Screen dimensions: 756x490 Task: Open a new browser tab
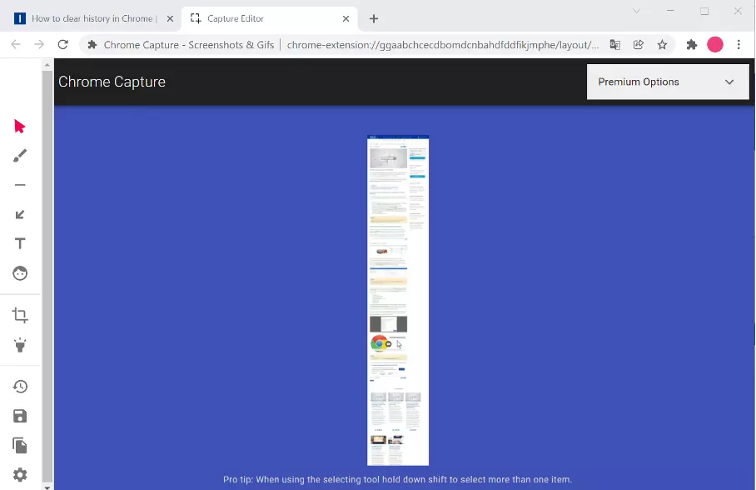pyautogui.click(x=374, y=18)
